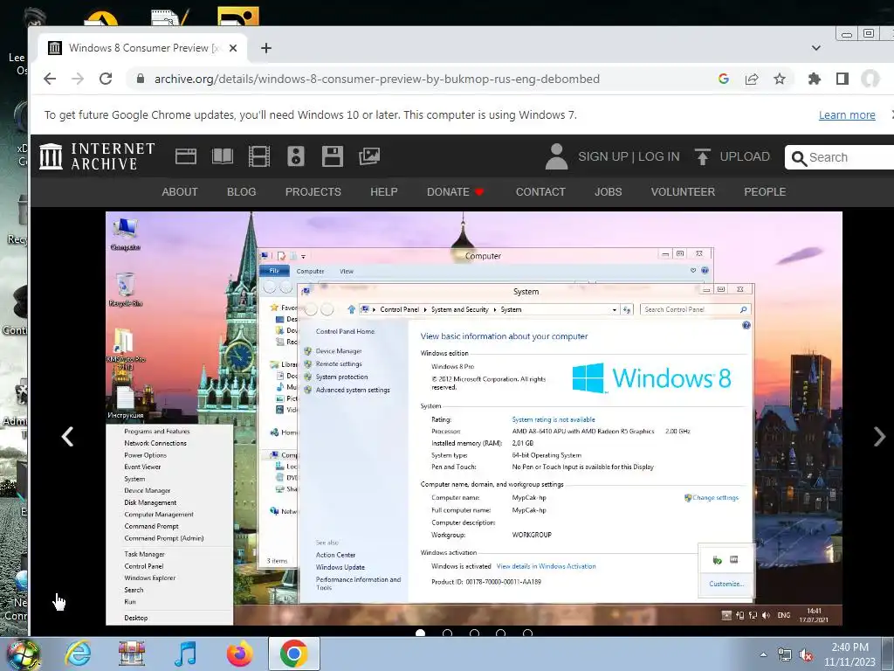Go to the Internet Archive home logo

pyautogui.click(x=98, y=156)
